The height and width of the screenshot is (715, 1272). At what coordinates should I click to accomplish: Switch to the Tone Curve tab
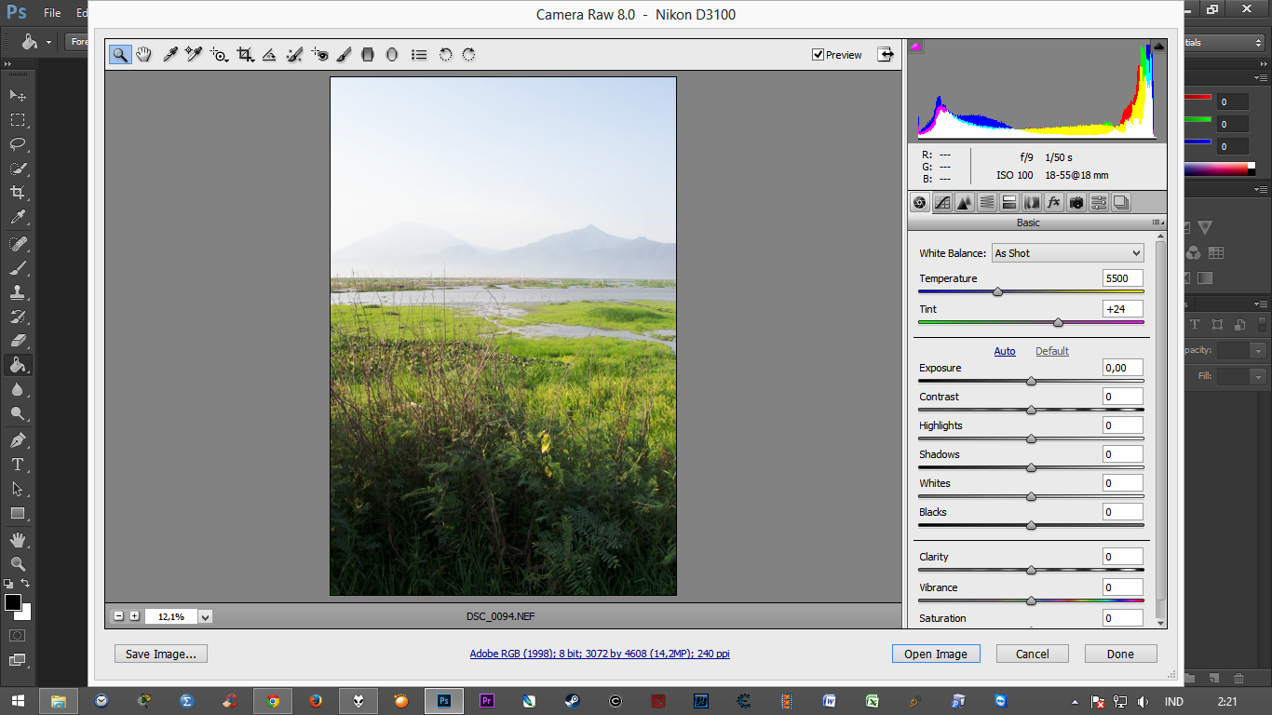pyautogui.click(x=942, y=202)
